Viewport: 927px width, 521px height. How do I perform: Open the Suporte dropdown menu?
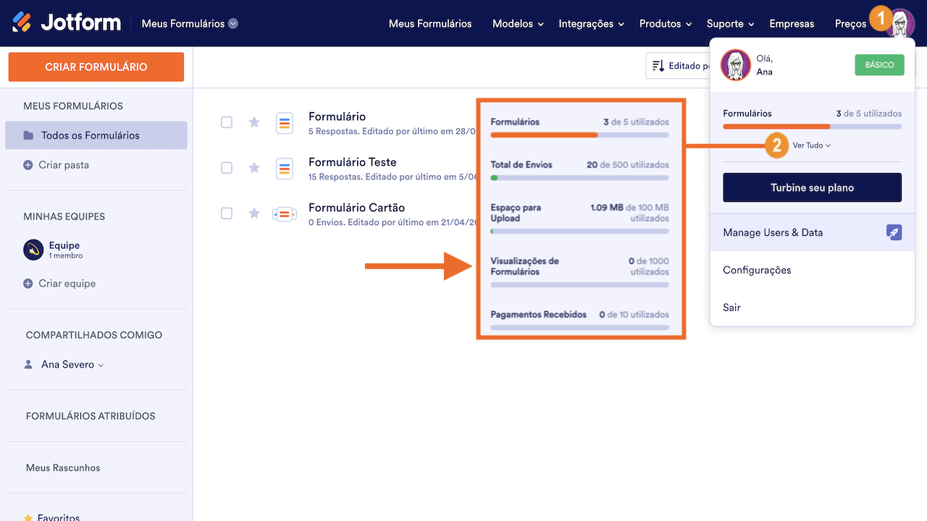[731, 24]
